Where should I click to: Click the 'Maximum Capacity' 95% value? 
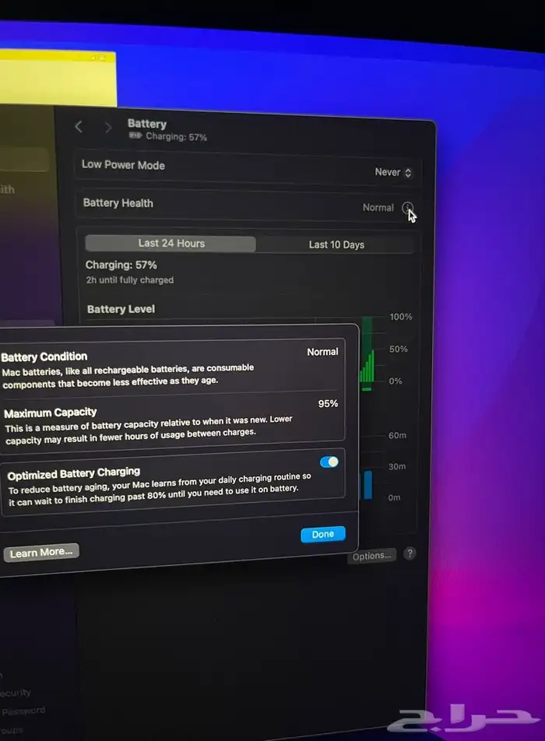point(328,403)
